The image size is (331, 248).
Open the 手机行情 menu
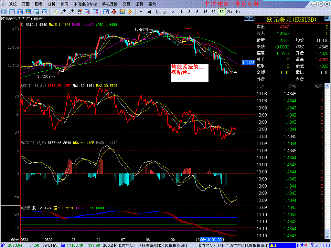[x=110, y=4]
